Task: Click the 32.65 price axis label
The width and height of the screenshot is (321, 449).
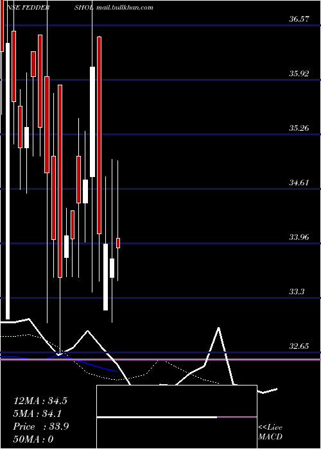Action: [300, 346]
